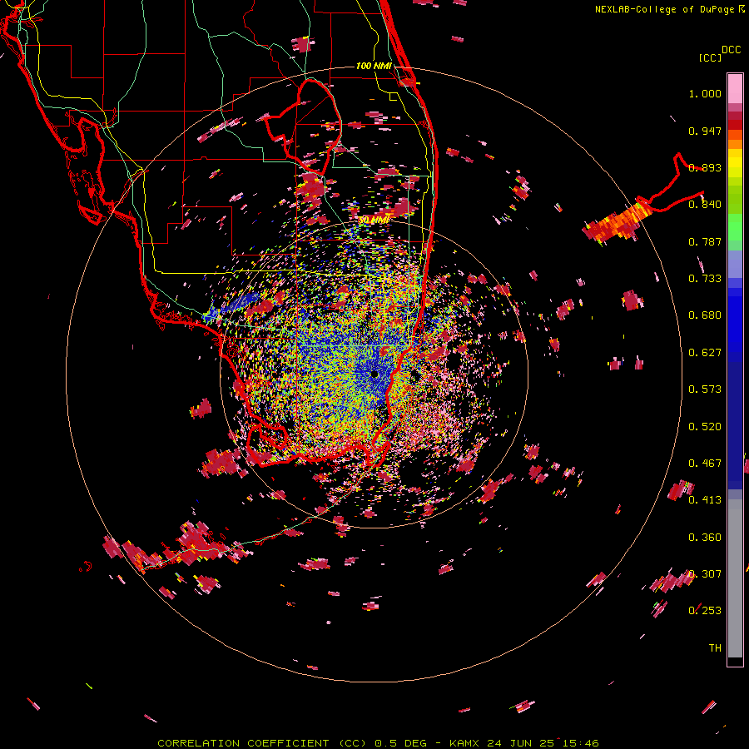Select the 0.947 legend value
This screenshot has height=749, width=749.
point(705,131)
